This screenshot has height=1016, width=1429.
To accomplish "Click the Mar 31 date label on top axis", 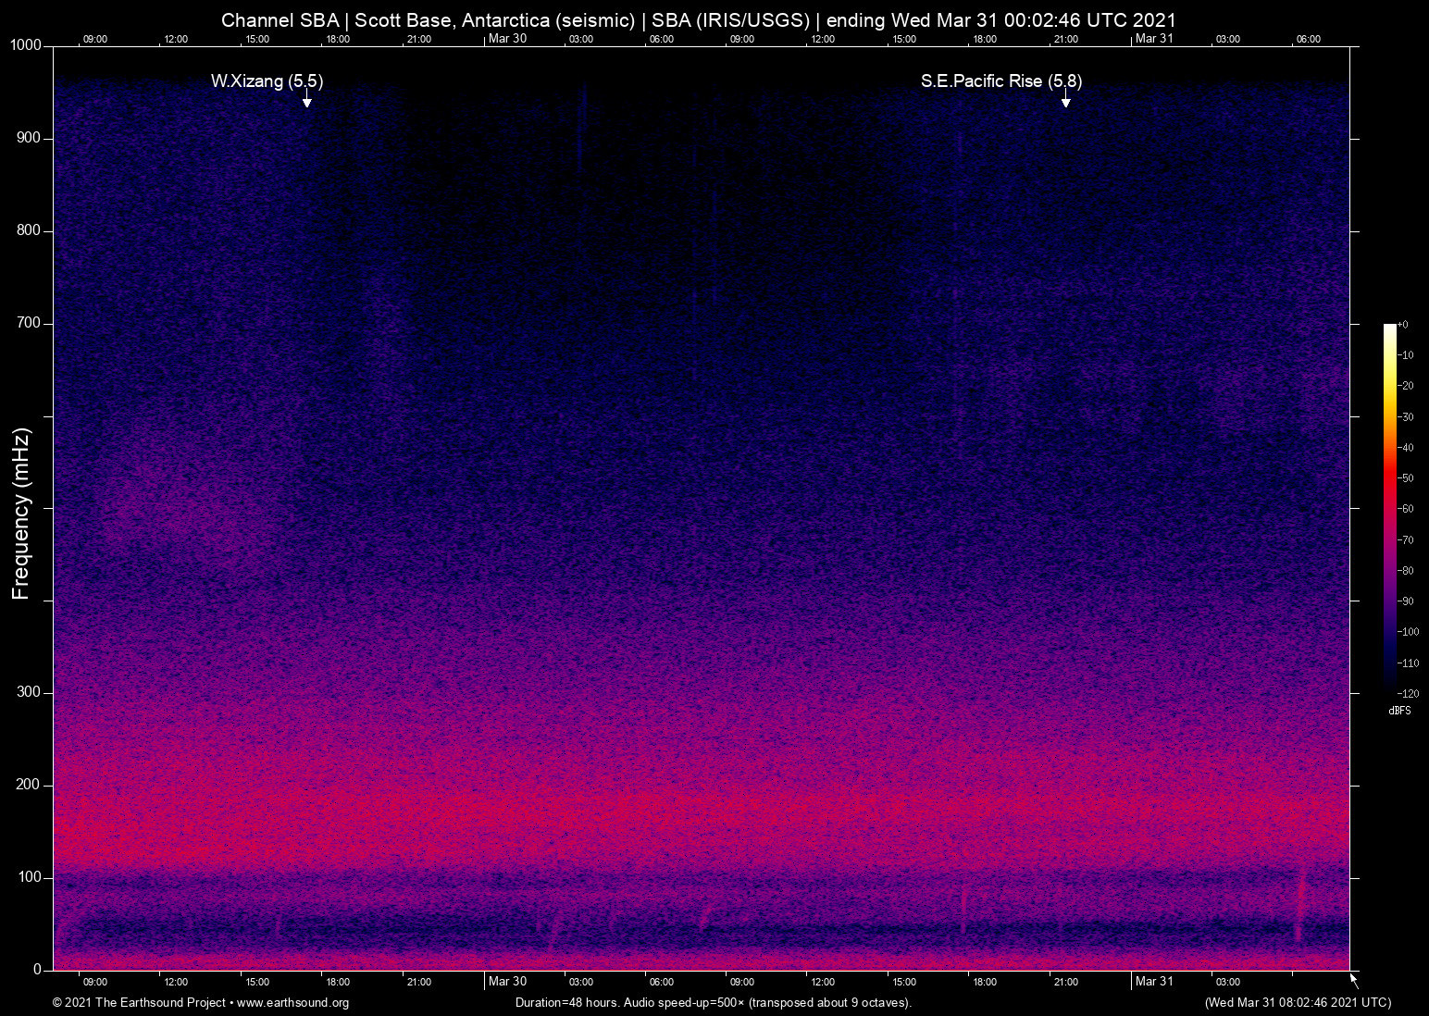I will pos(1154,38).
